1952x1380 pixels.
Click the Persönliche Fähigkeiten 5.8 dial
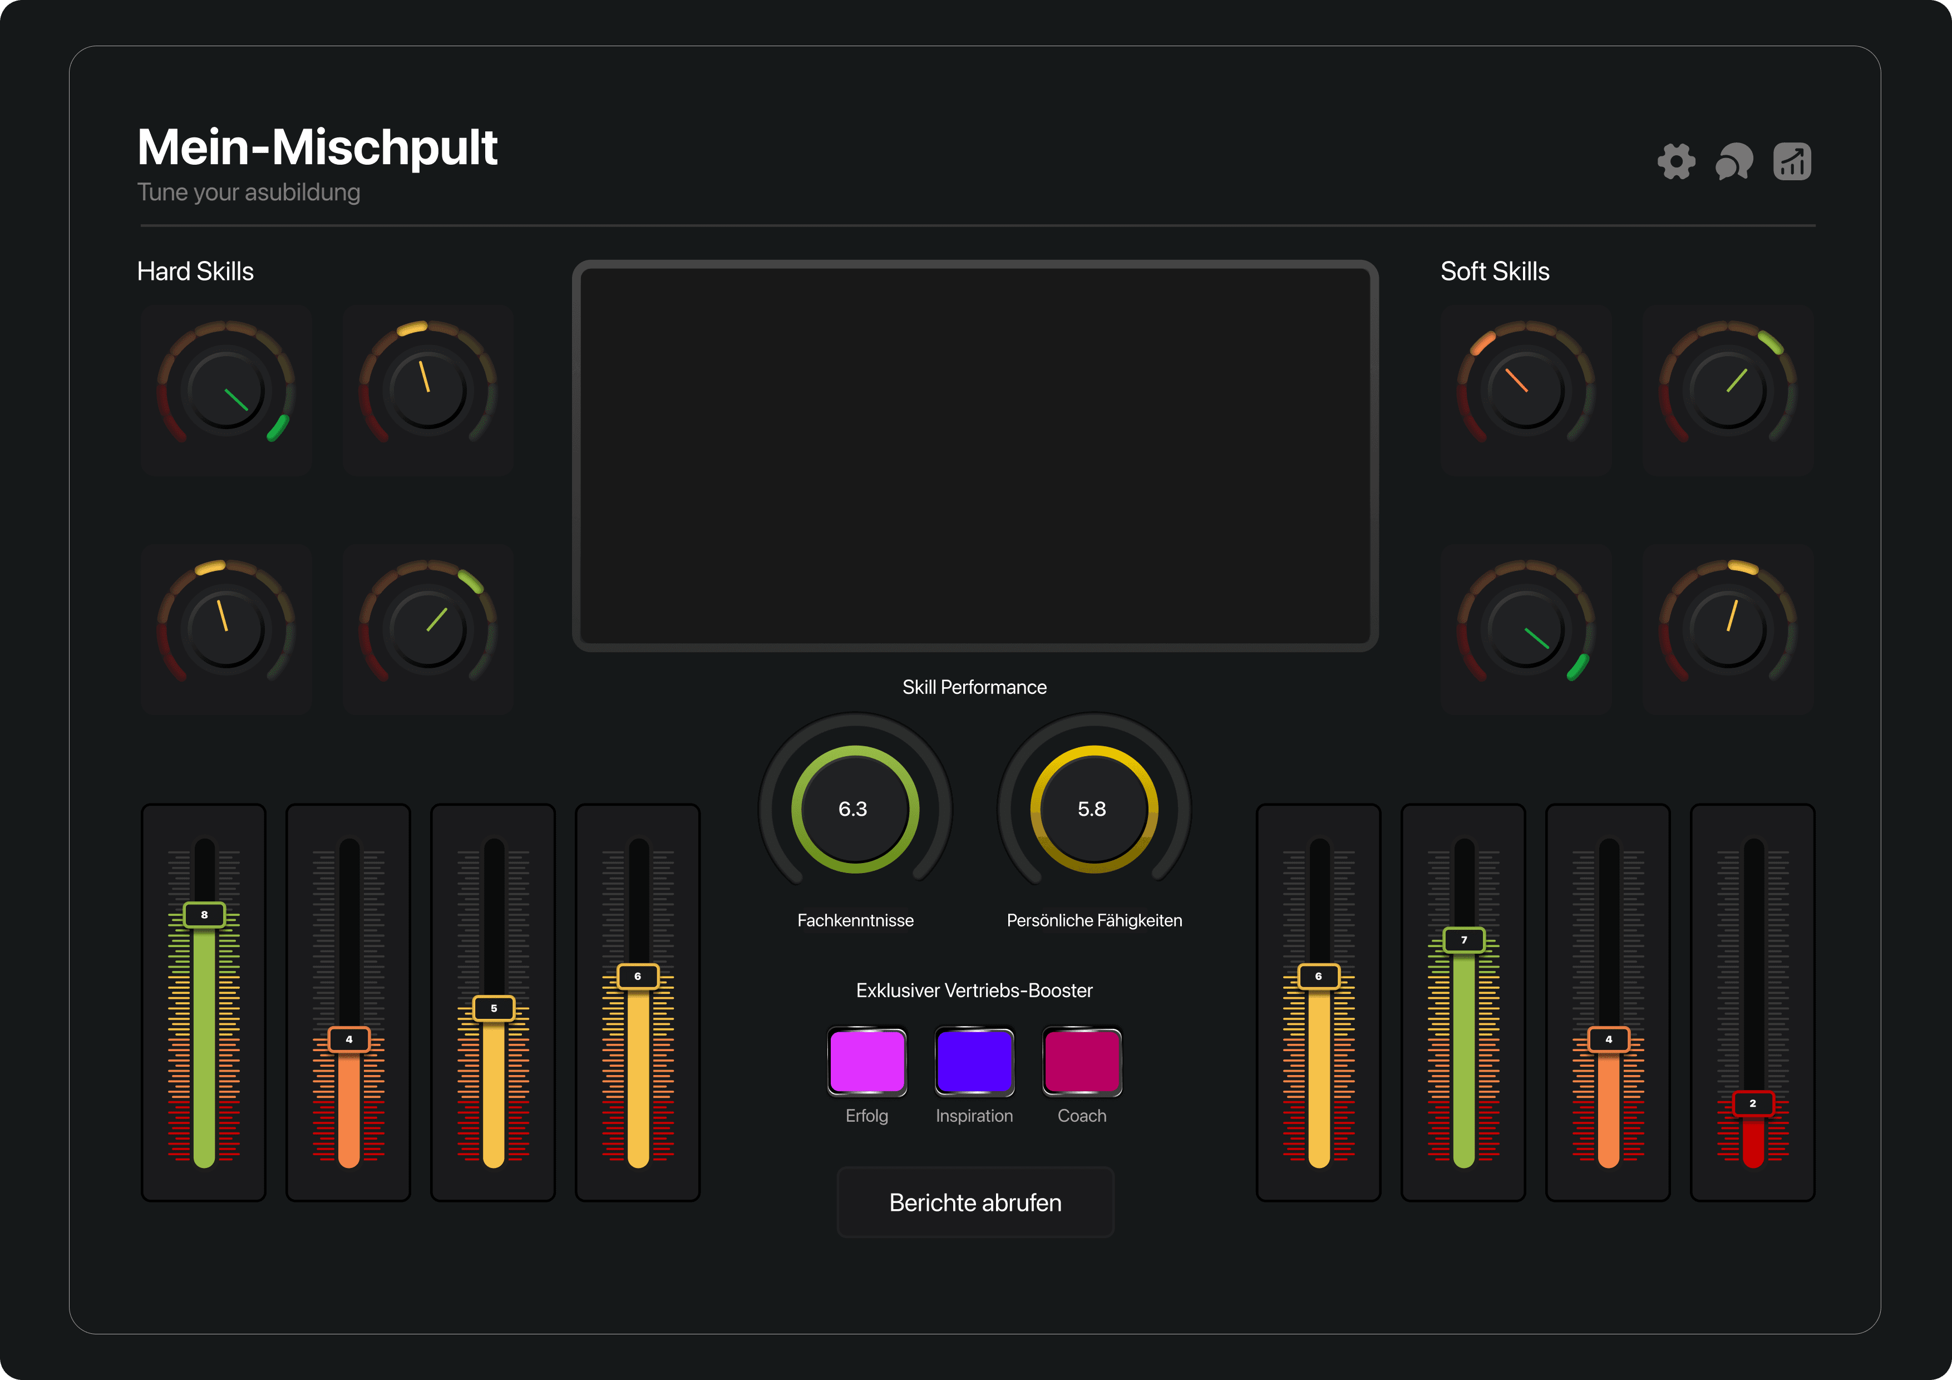click(x=1093, y=809)
